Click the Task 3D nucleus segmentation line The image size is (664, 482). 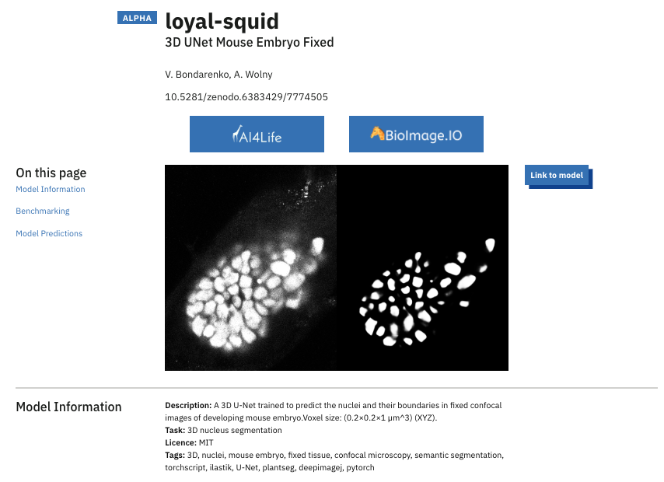pyautogui.click(x=223, y=431)
